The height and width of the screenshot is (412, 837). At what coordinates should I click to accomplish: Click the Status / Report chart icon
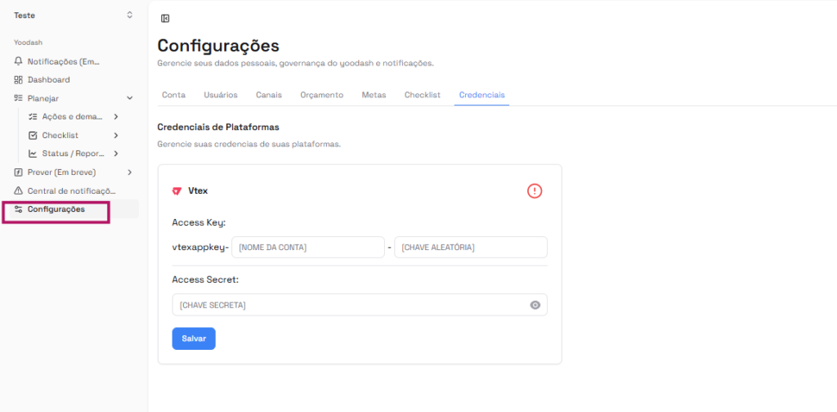33,154
